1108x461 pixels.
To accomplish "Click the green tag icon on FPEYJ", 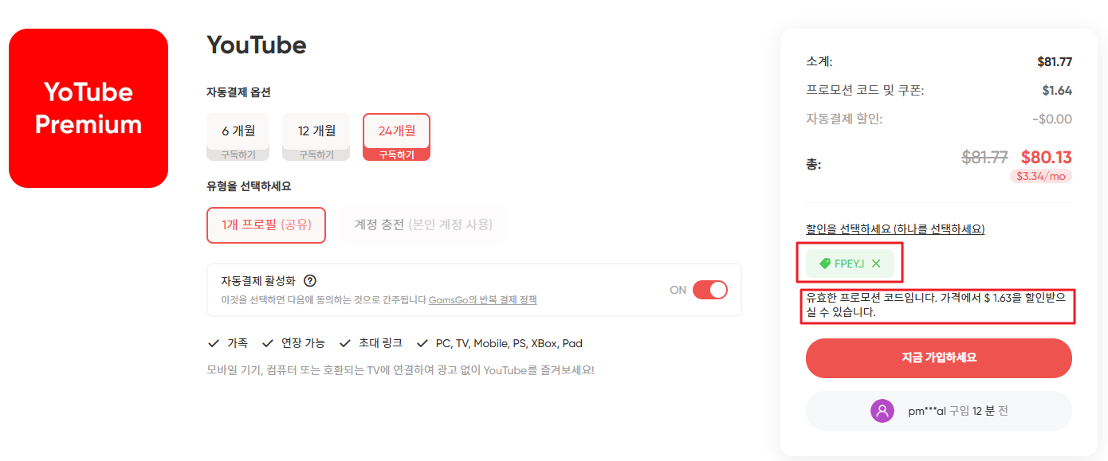I will tap(825, 264).
